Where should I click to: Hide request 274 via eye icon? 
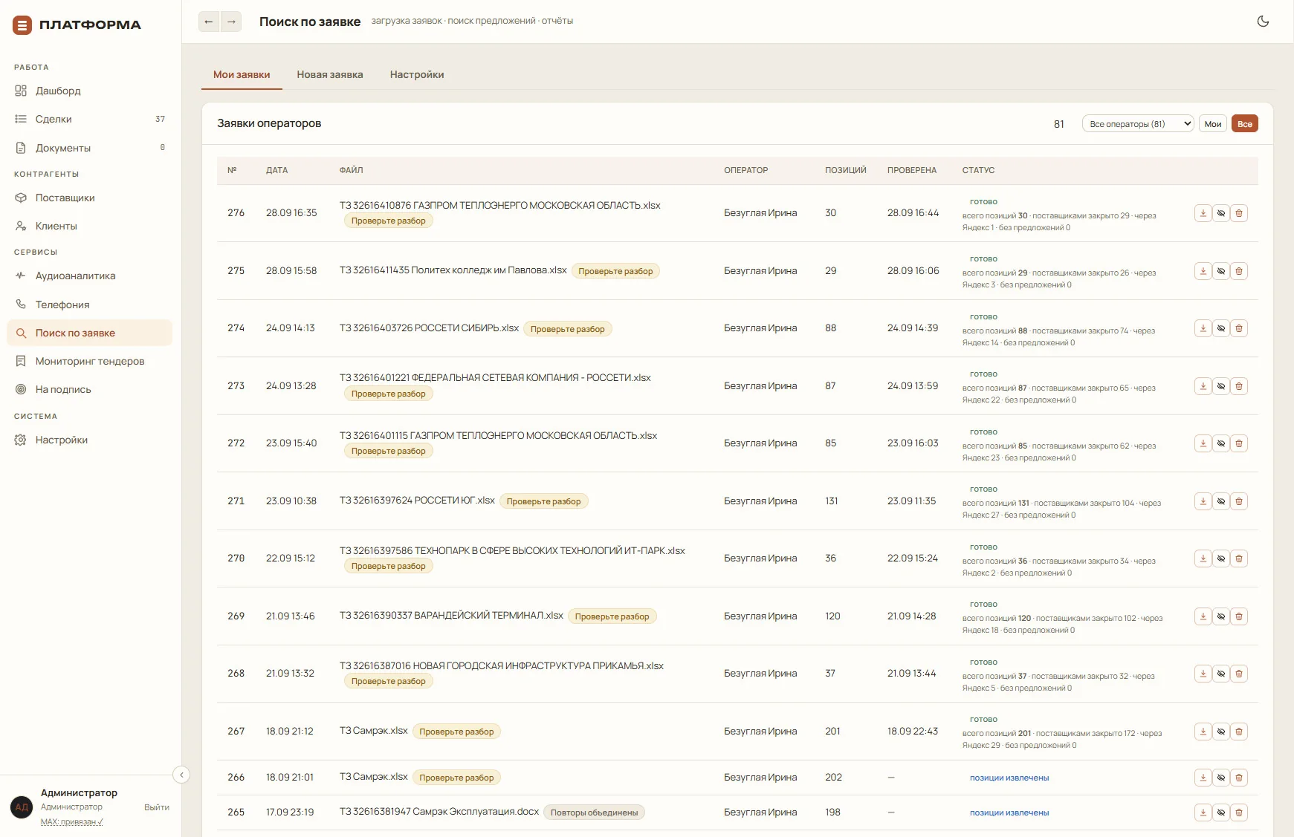(x=1221, y=328)
